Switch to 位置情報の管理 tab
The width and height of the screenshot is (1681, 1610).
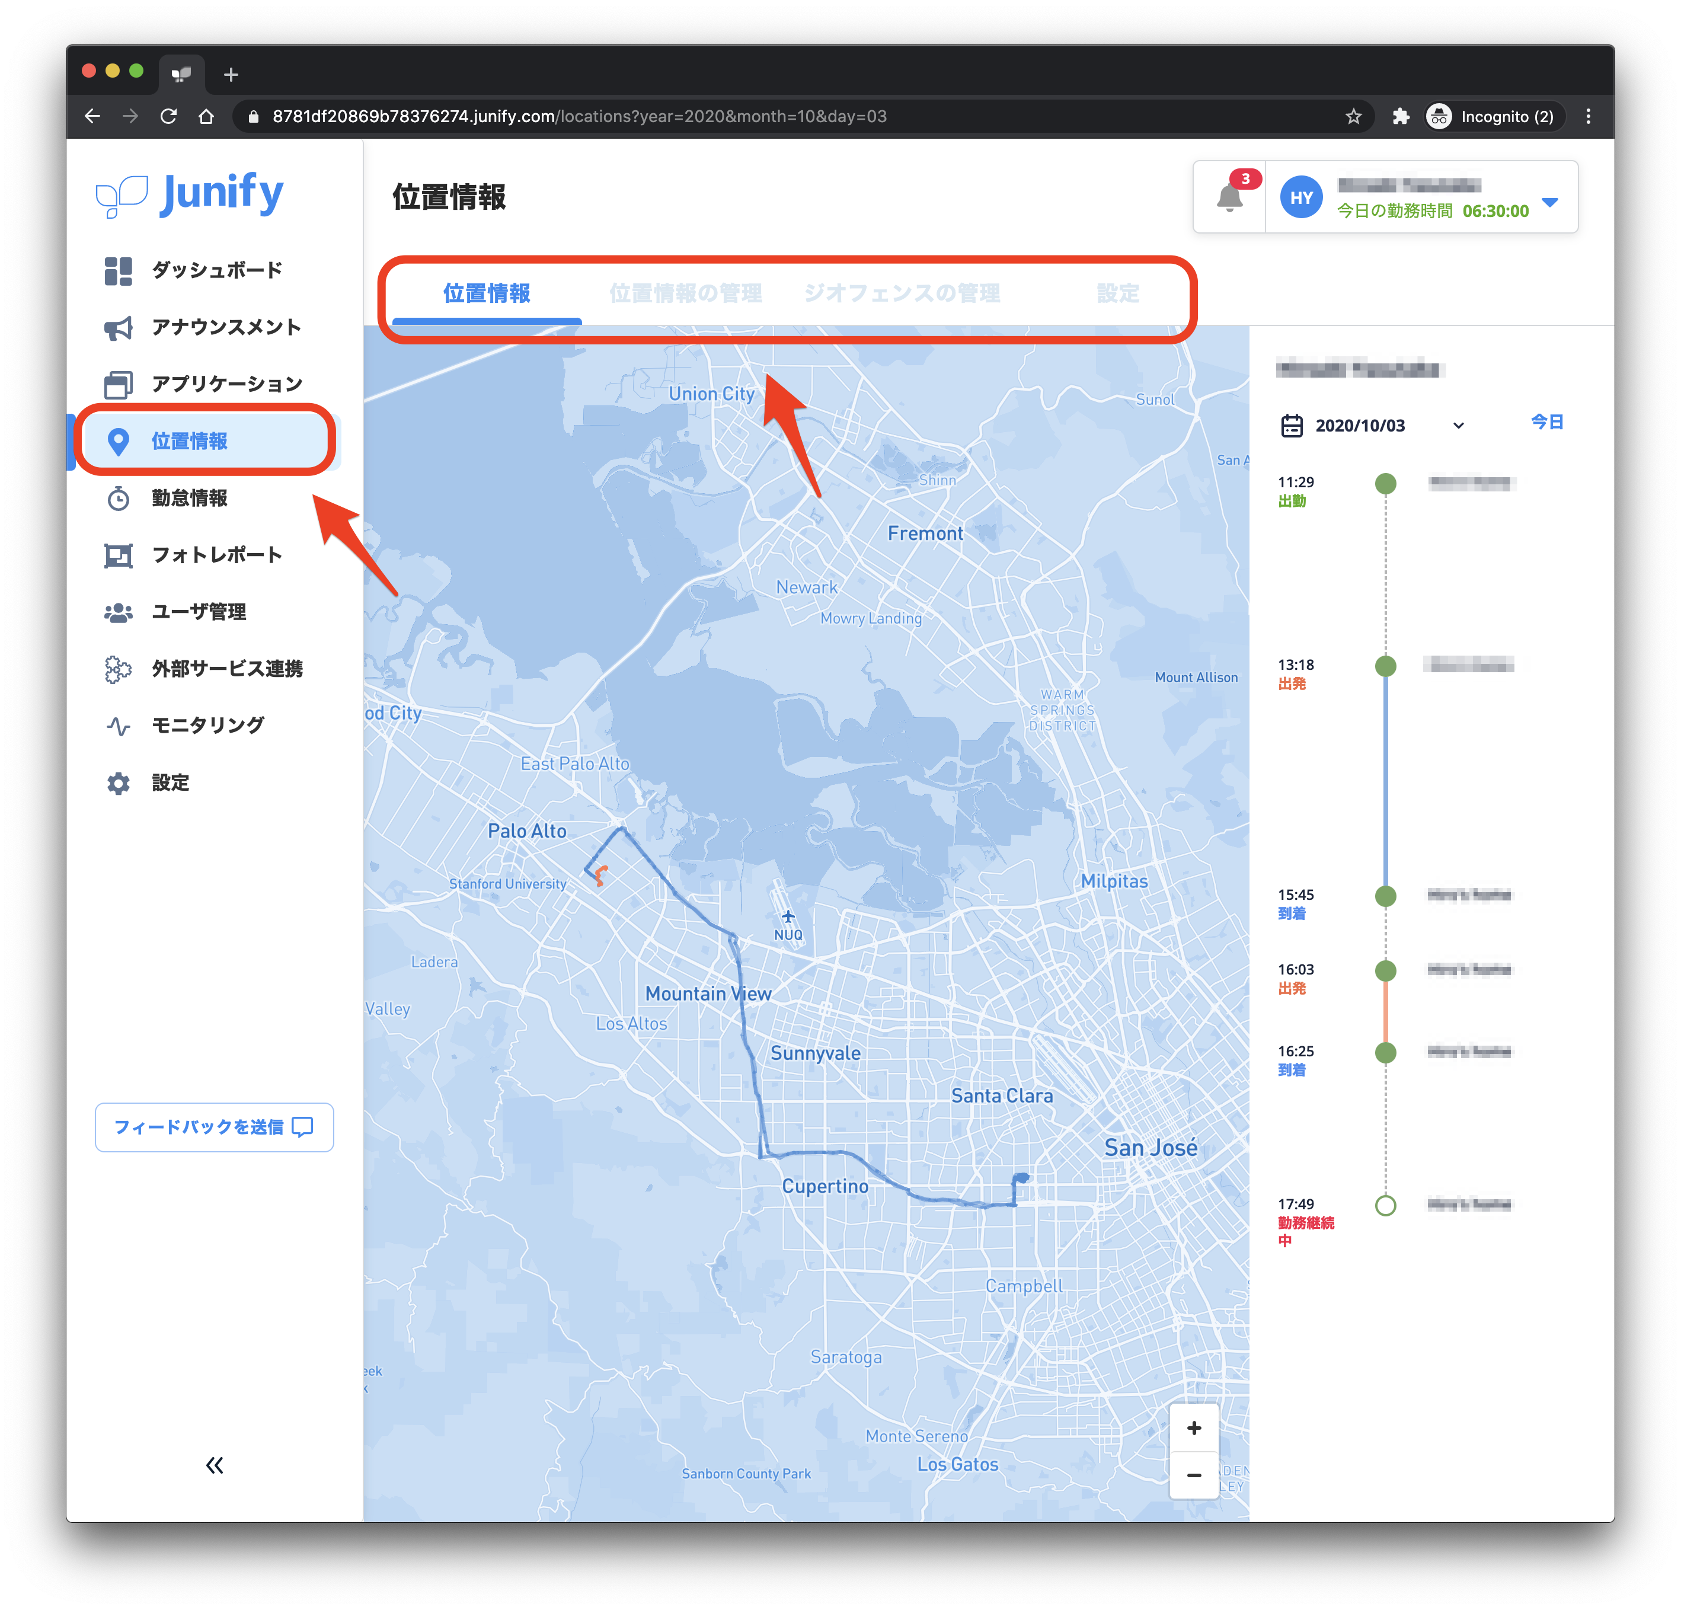tap(685, 293)
